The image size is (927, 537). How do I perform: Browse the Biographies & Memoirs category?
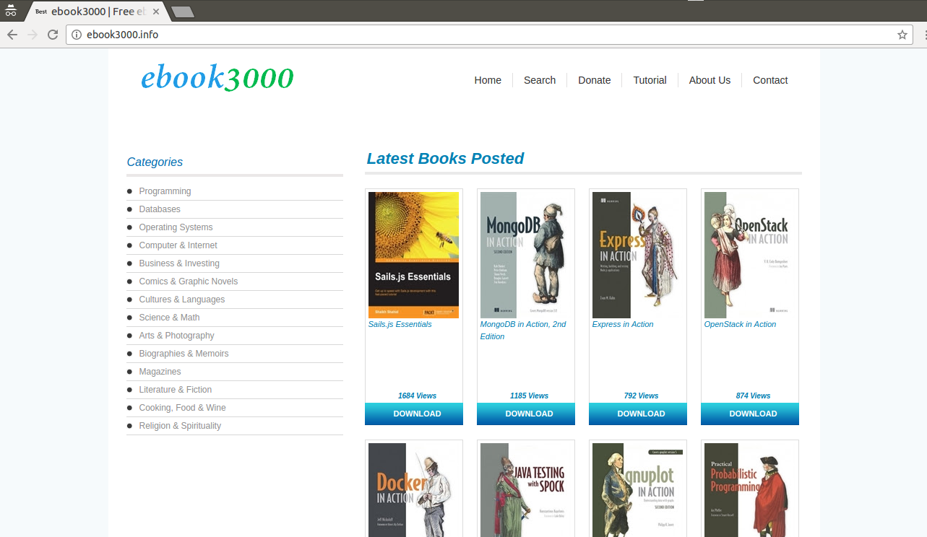coord(184,354)
